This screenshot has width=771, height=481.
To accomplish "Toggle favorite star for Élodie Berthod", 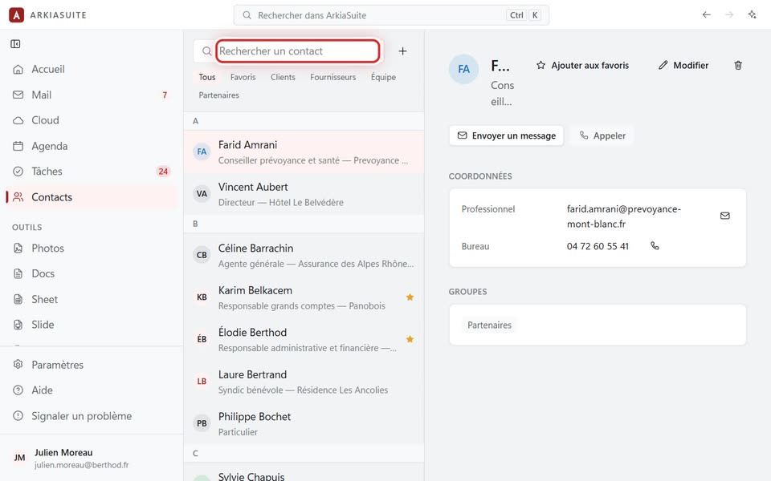I will (x=410, y=339).
